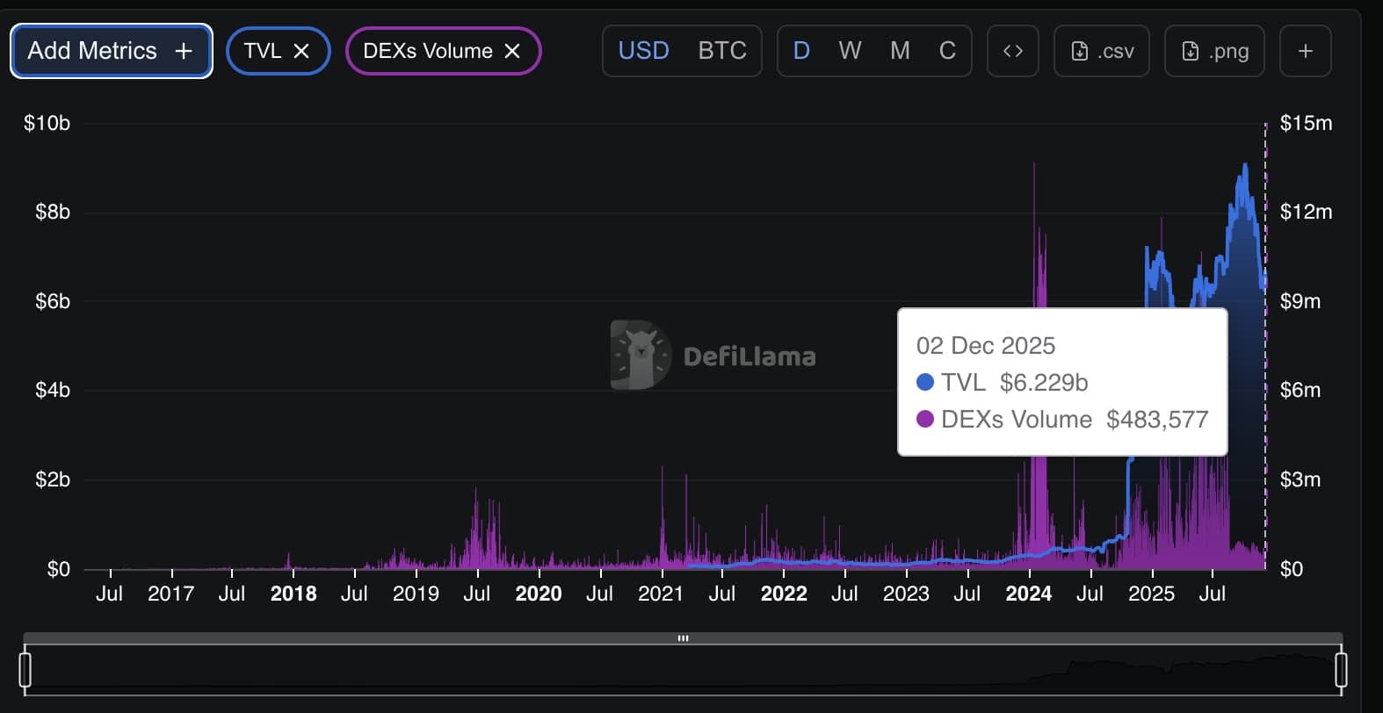Select monthly (M) interval
Viewport: 1383px width, 713px height.
point(900,51)
